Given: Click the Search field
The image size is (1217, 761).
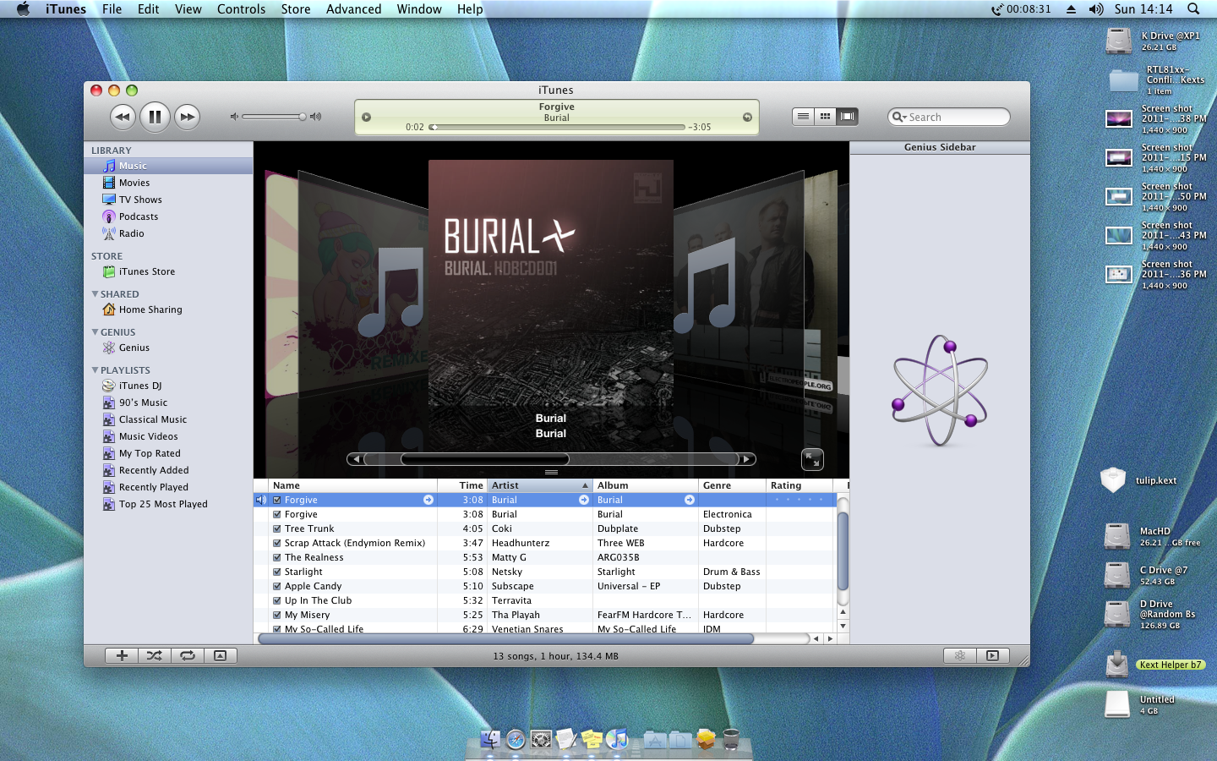Looking at the screenshot, I should click(x=949, y=117).
